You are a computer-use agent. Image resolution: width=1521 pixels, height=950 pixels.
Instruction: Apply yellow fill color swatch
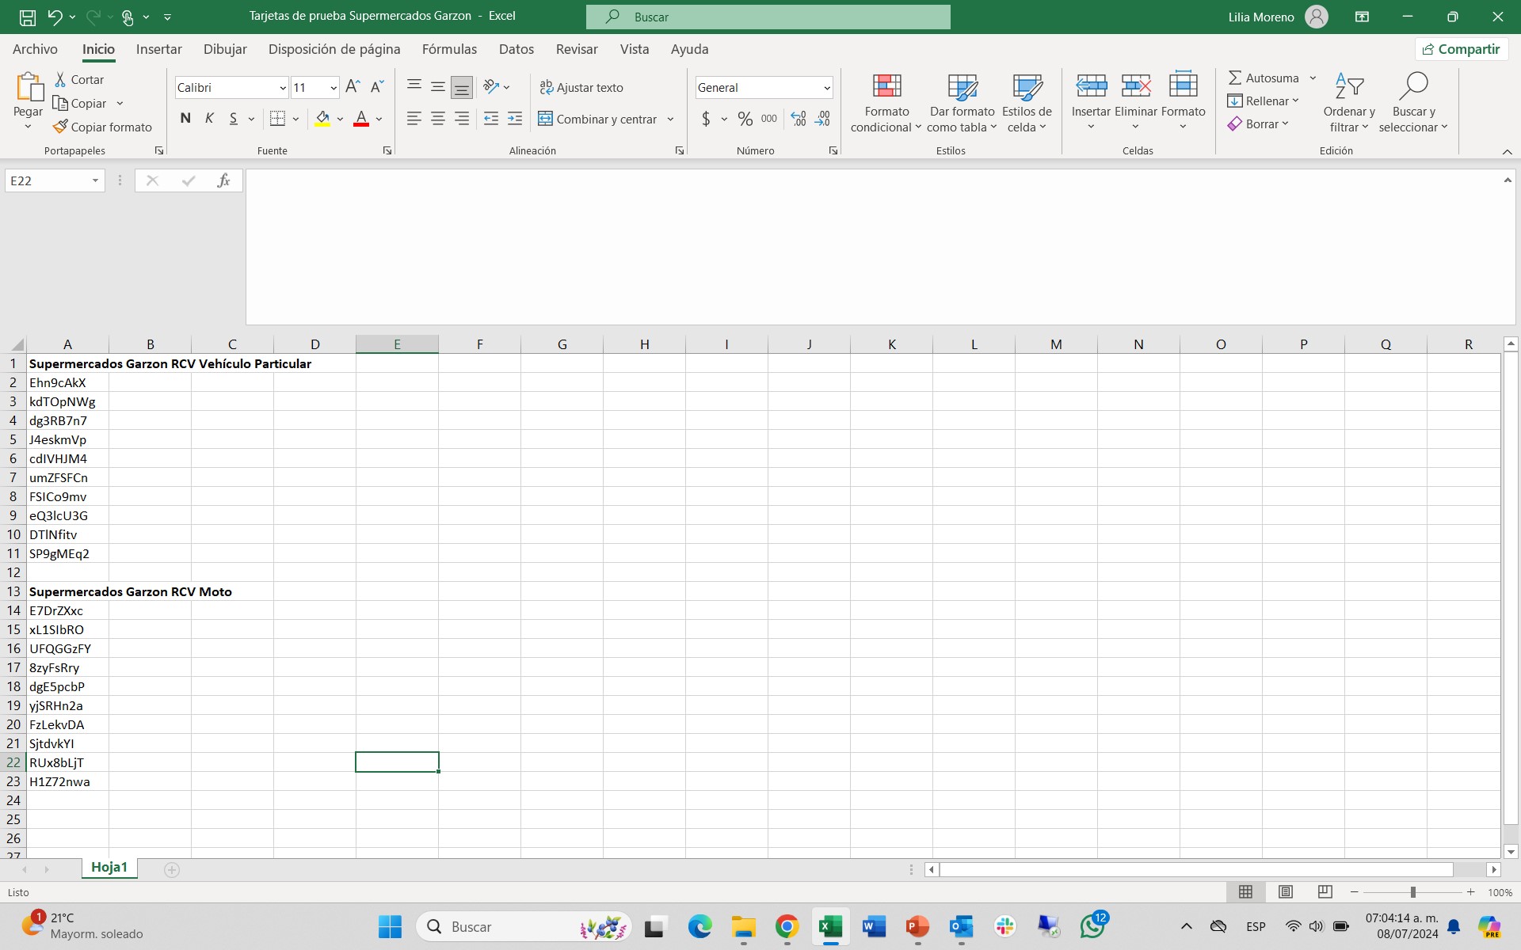pyautogui.click(x=322, y=119)
